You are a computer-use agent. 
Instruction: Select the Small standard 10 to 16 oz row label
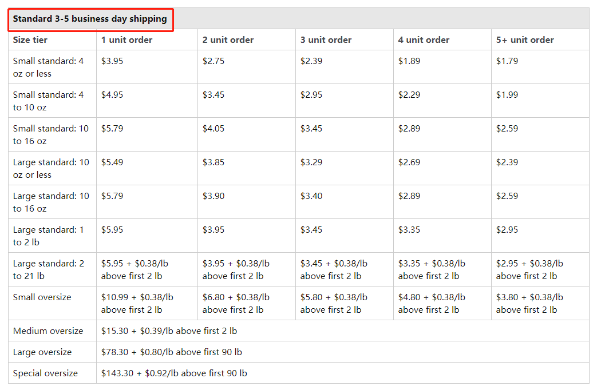50,135
